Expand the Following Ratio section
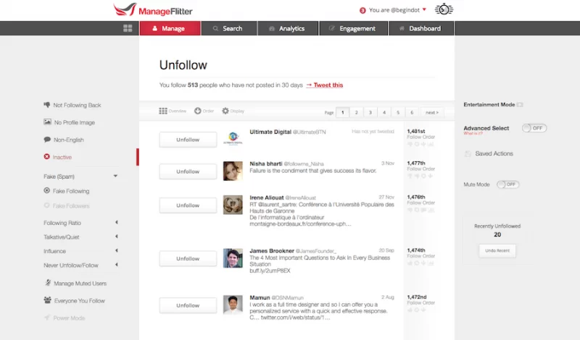580x340 pixels. [x=117, y=222]
